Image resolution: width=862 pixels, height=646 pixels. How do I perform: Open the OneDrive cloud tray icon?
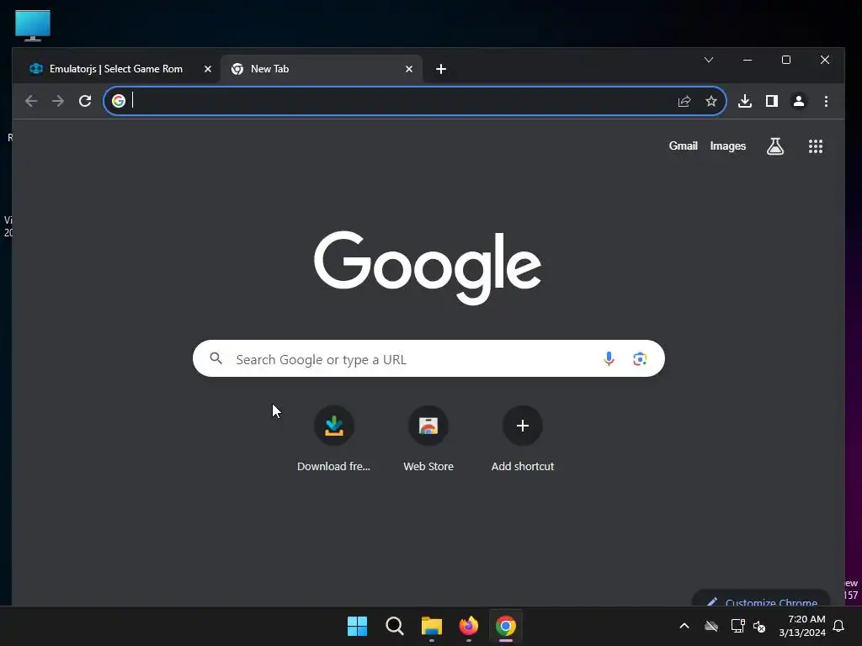[711, 626]
